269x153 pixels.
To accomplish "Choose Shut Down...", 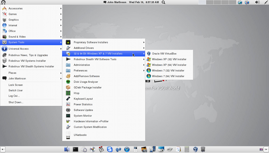I will click(31, 102).
